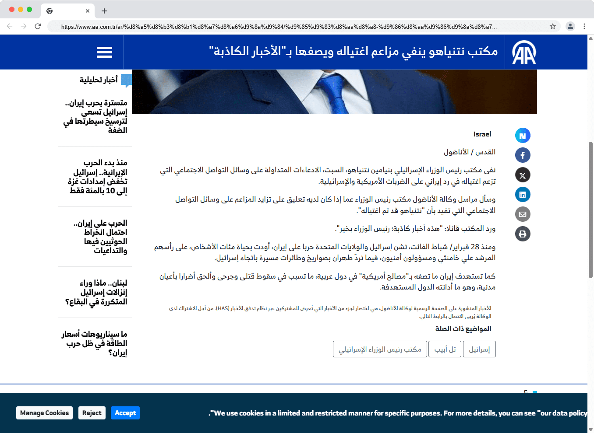This screenshot has height=433, width=594.
Task: Accept the cookies
Action: (125, 413)
